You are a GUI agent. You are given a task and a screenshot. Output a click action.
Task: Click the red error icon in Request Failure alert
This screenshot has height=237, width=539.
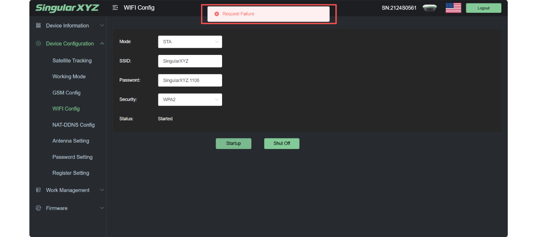pos(216,14)
